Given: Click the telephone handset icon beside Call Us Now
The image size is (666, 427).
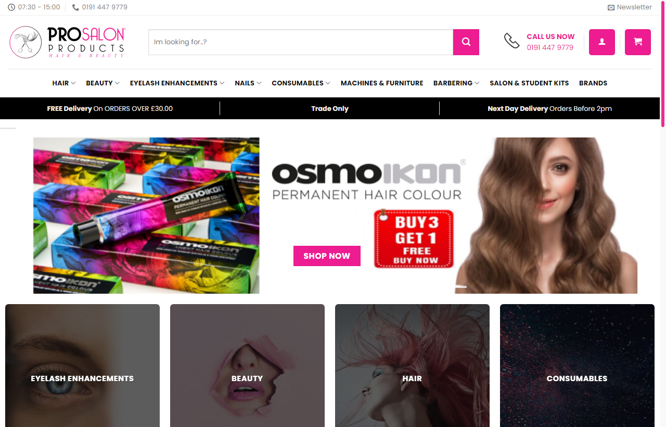Looking at the screenshot, I should (512, 41).
